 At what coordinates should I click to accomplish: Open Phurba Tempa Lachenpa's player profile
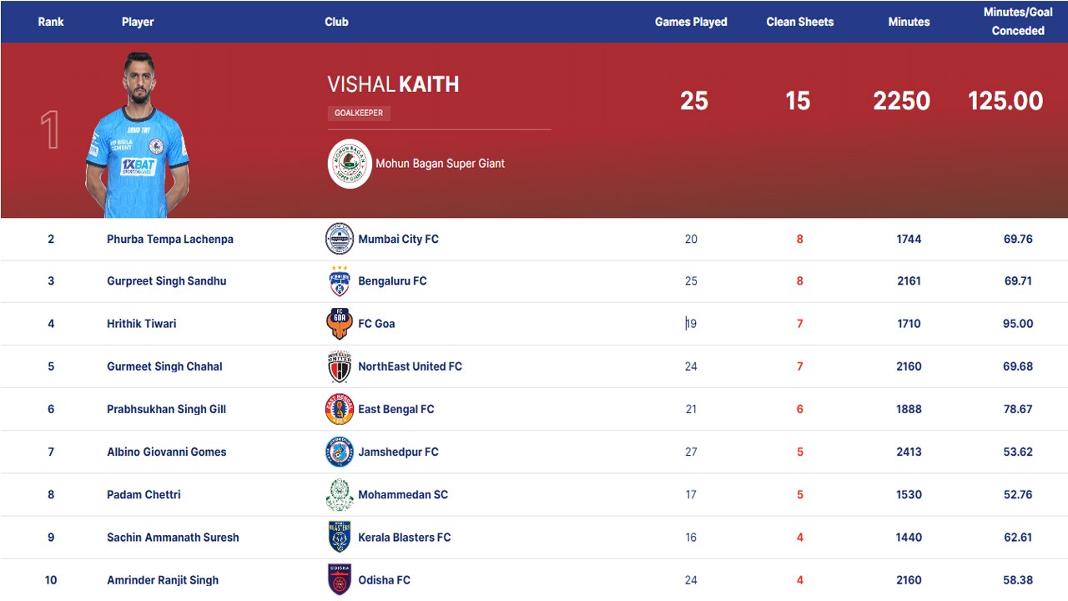[170, 240]
